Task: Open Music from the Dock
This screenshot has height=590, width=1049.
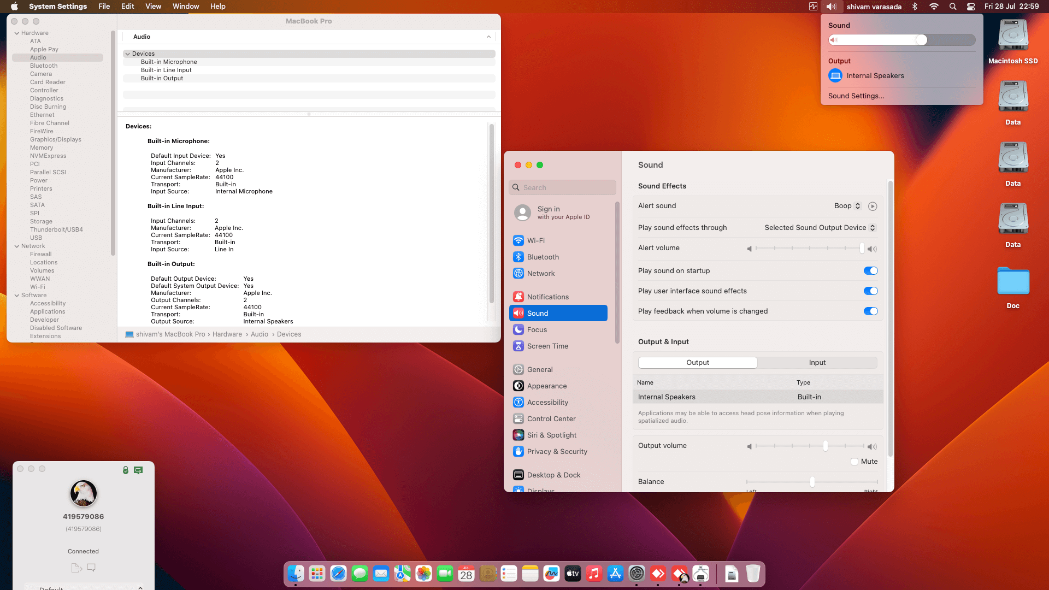Action: click(593, 574)
